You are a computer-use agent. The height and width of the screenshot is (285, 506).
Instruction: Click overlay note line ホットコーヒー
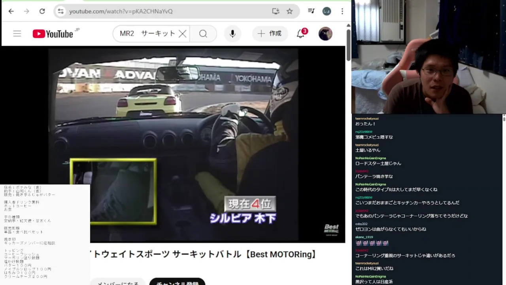(x=18, y=206)
